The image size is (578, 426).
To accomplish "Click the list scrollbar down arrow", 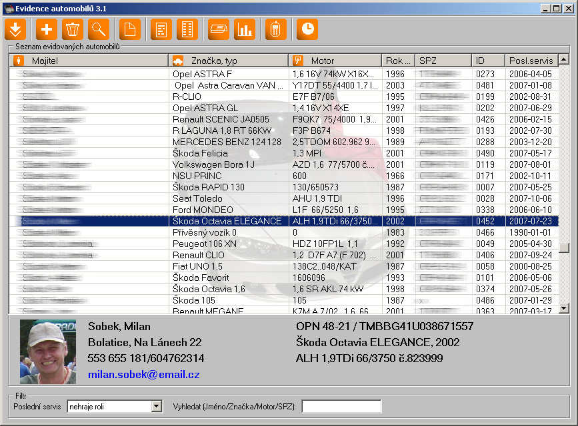I will pyautogui.click(x=564, y=308).
